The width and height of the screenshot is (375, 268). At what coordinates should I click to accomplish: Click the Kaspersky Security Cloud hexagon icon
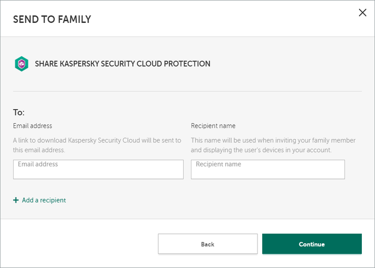point(21,64)
